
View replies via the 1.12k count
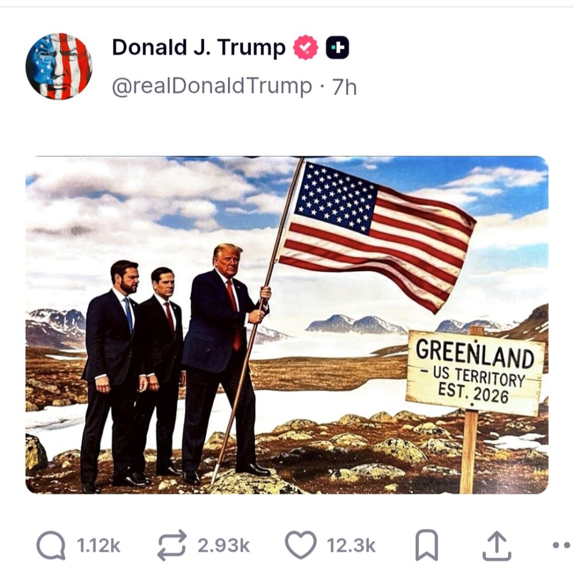(x=99, y=546)
